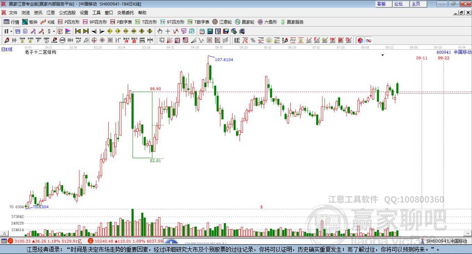Toggle the red-blue yin-yang icon
This screenshot has height=254, width=472.
pyautogui.click(x=360, y=40)
